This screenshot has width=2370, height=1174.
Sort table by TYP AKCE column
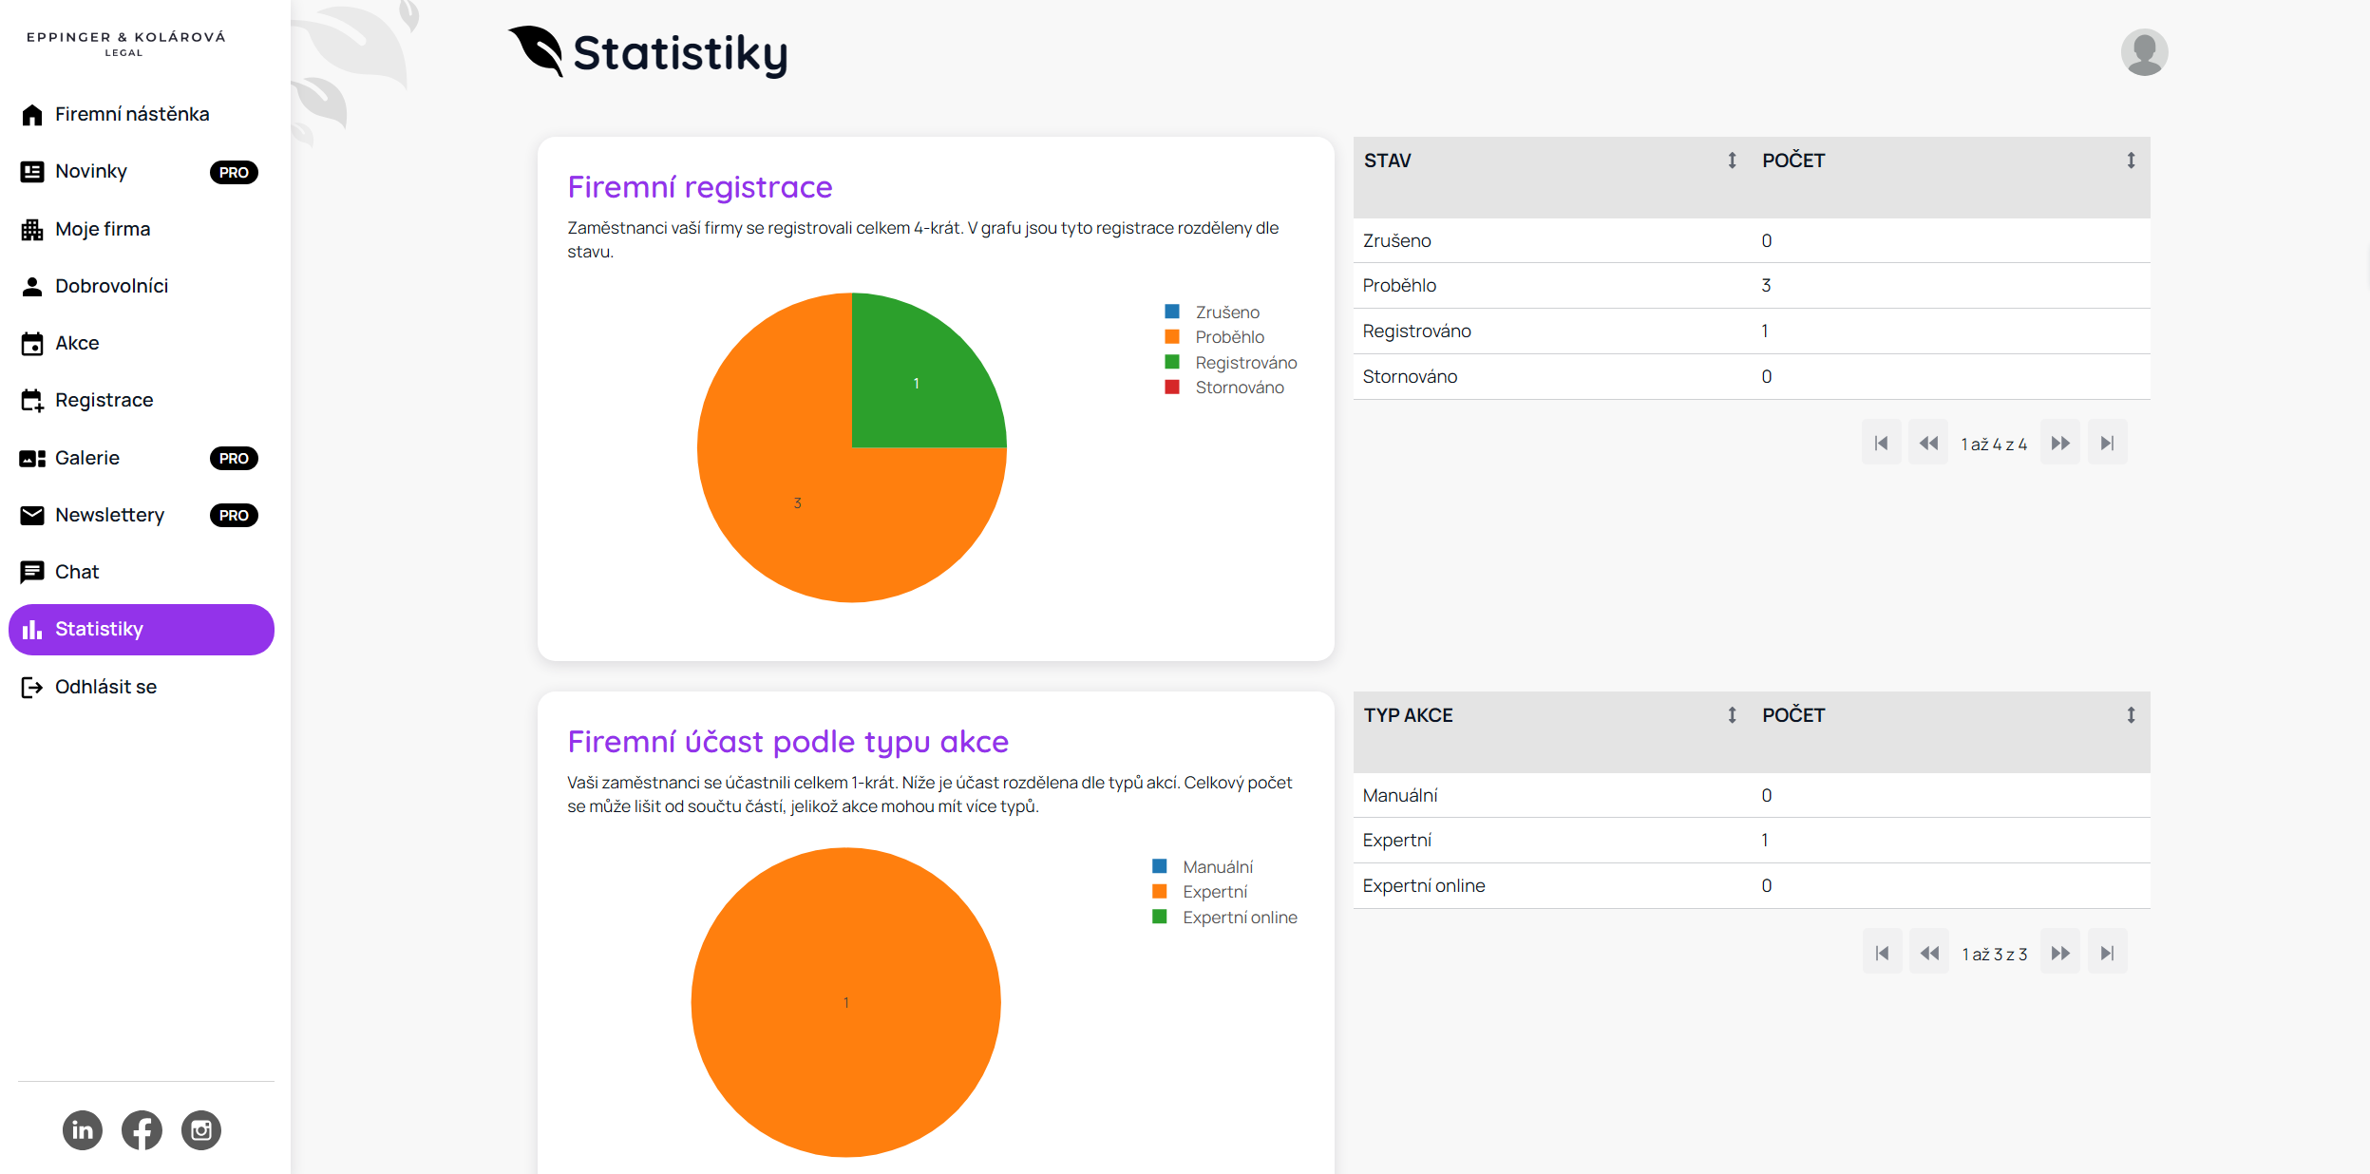(x=1732, y=715)
